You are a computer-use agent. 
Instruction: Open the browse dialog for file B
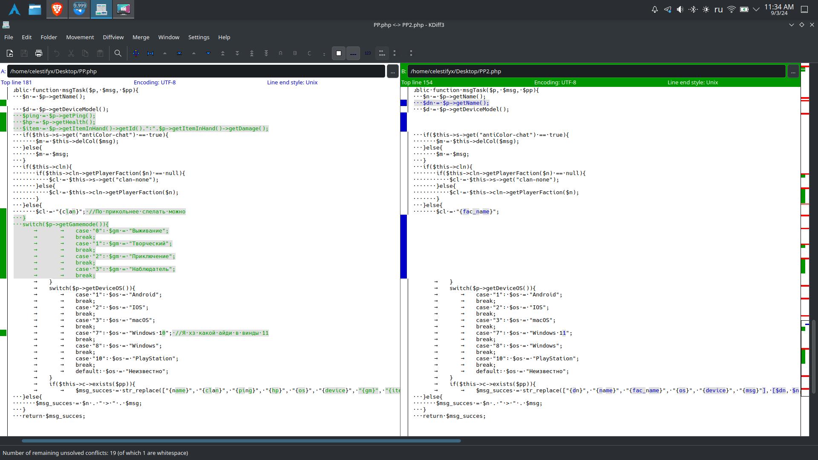[x=793, y=71]
